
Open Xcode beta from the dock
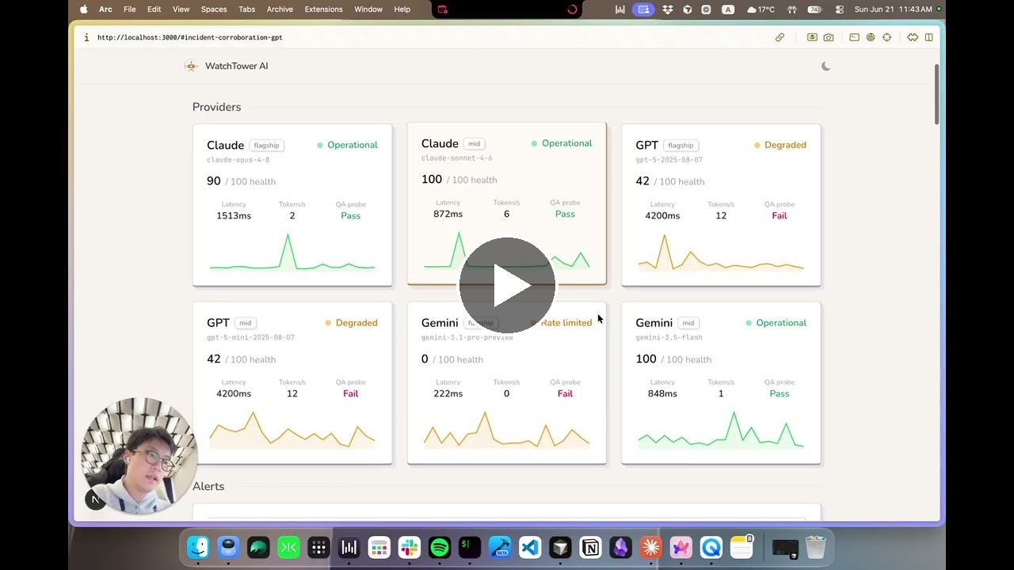coord(500,547)
